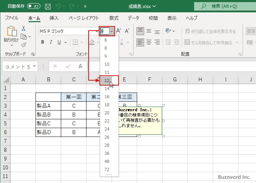
Task: Open the フォント dialog launcher
Action: pyautogui.click(x=131, y=54)
